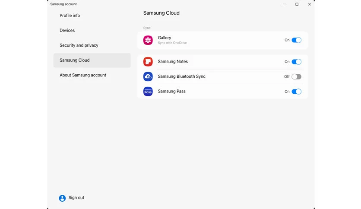
Task: Open Security and privacy settings
Action: pos(79,45)
